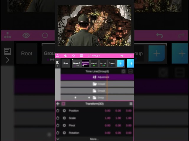The width and height of the screenshot is (189, 141).
Task: Add node with the outer blue plus button
Action: (x=131, y=63)
